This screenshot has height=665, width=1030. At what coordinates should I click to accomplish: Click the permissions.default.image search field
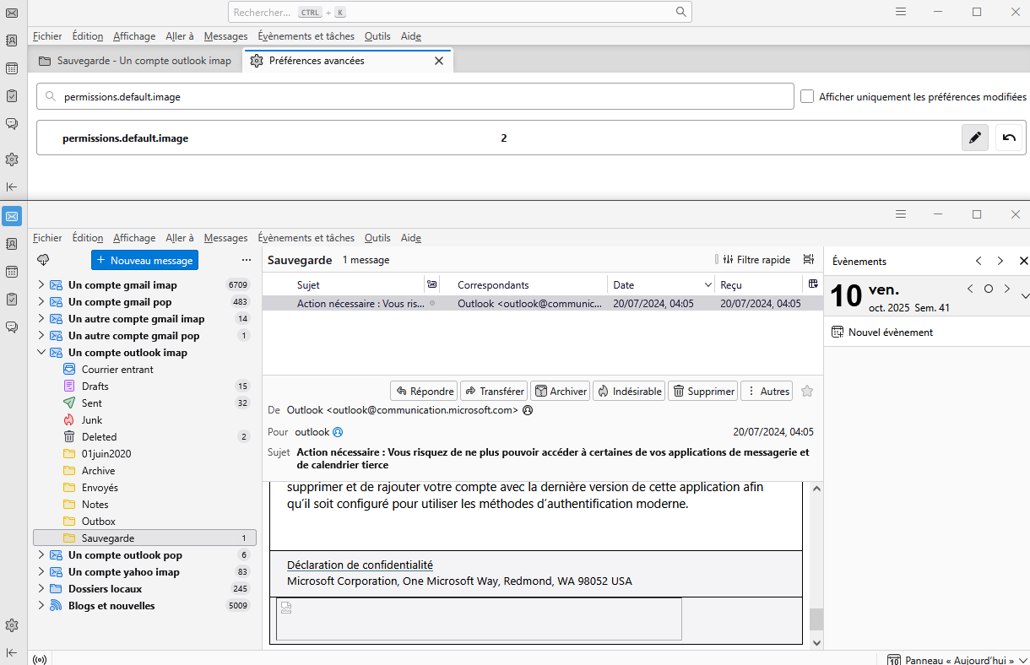(414, 97)
